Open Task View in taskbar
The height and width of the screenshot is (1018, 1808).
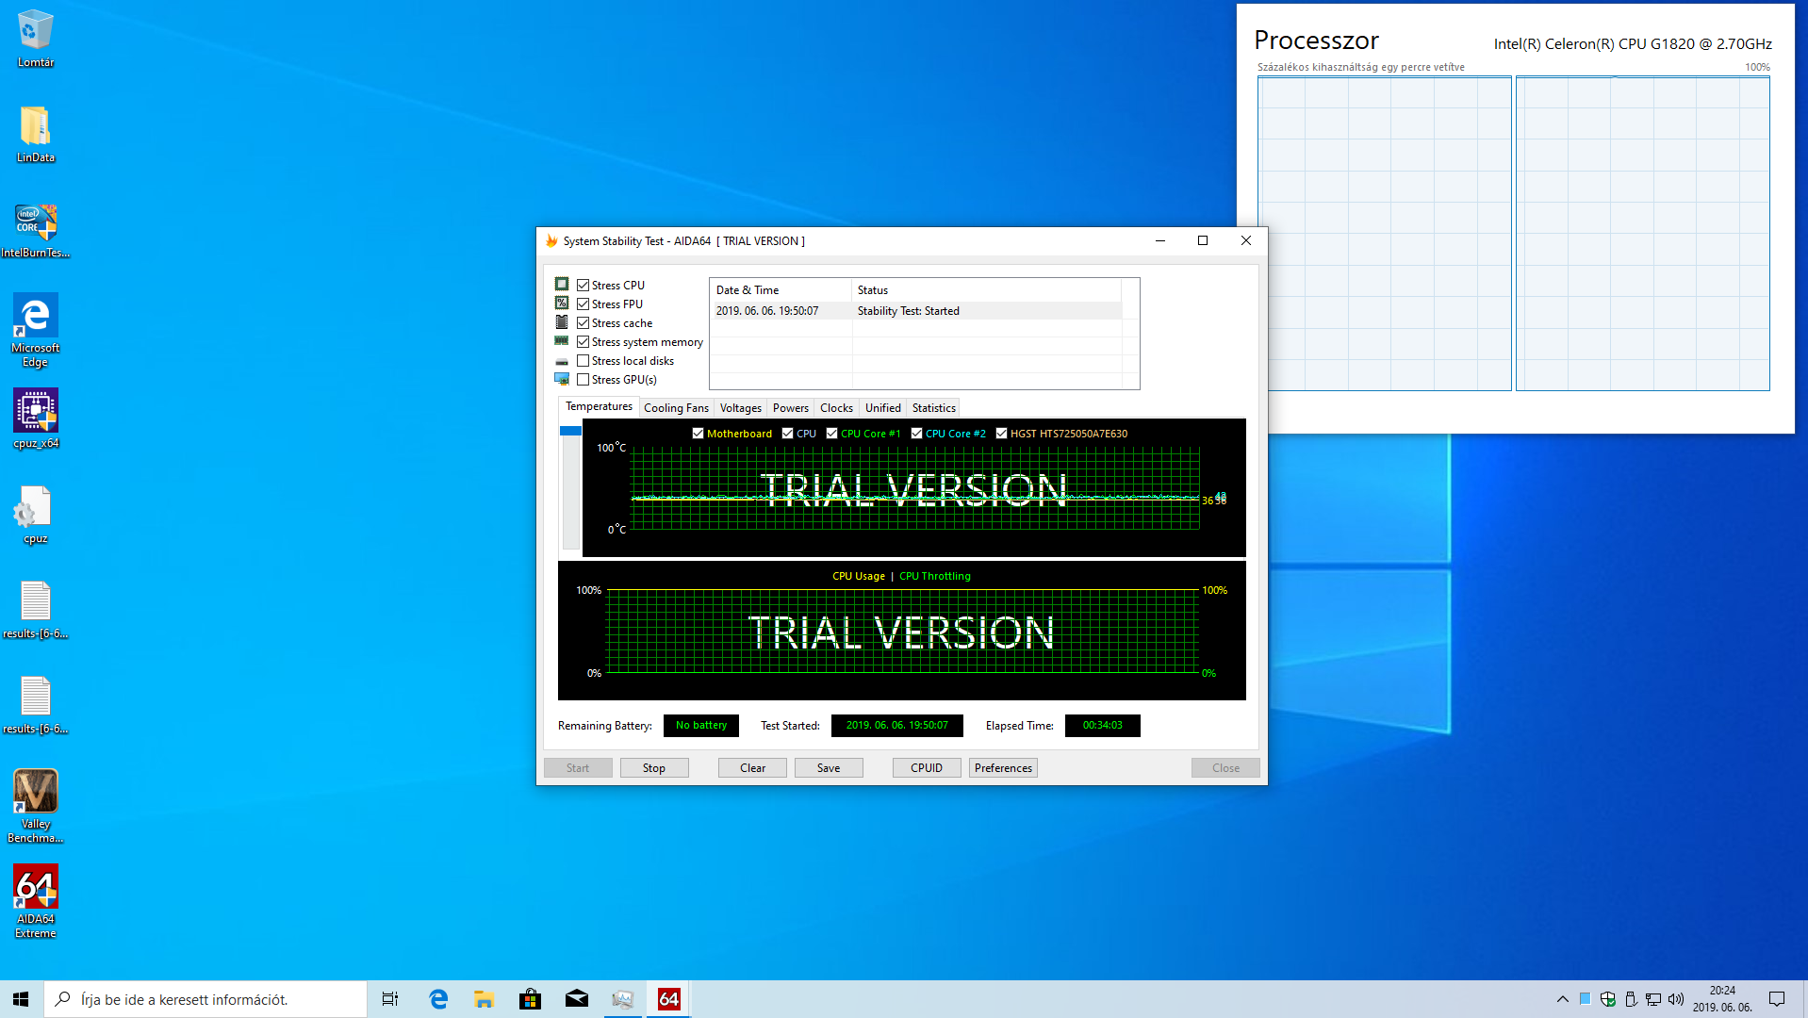click(390, 999)
